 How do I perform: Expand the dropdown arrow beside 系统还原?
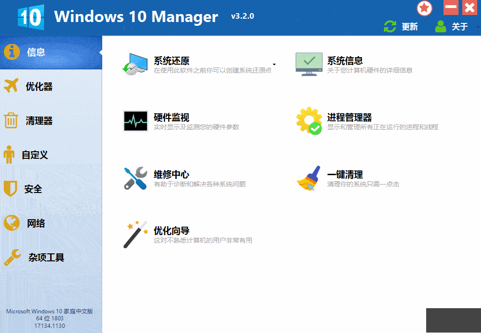pyautogui.click(x=274, y=64)
